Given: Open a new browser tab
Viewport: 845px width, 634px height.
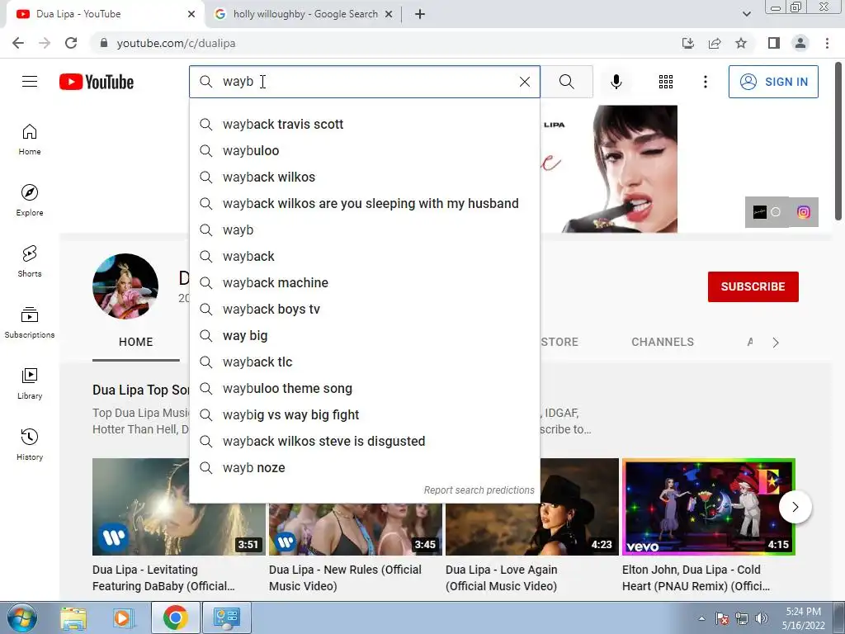Looking at the screenshot, I should 420,14.
